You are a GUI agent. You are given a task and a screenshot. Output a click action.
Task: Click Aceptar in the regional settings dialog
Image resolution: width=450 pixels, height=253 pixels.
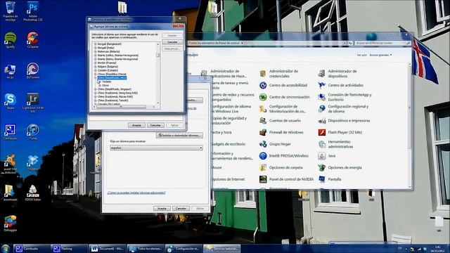(162, 208)
